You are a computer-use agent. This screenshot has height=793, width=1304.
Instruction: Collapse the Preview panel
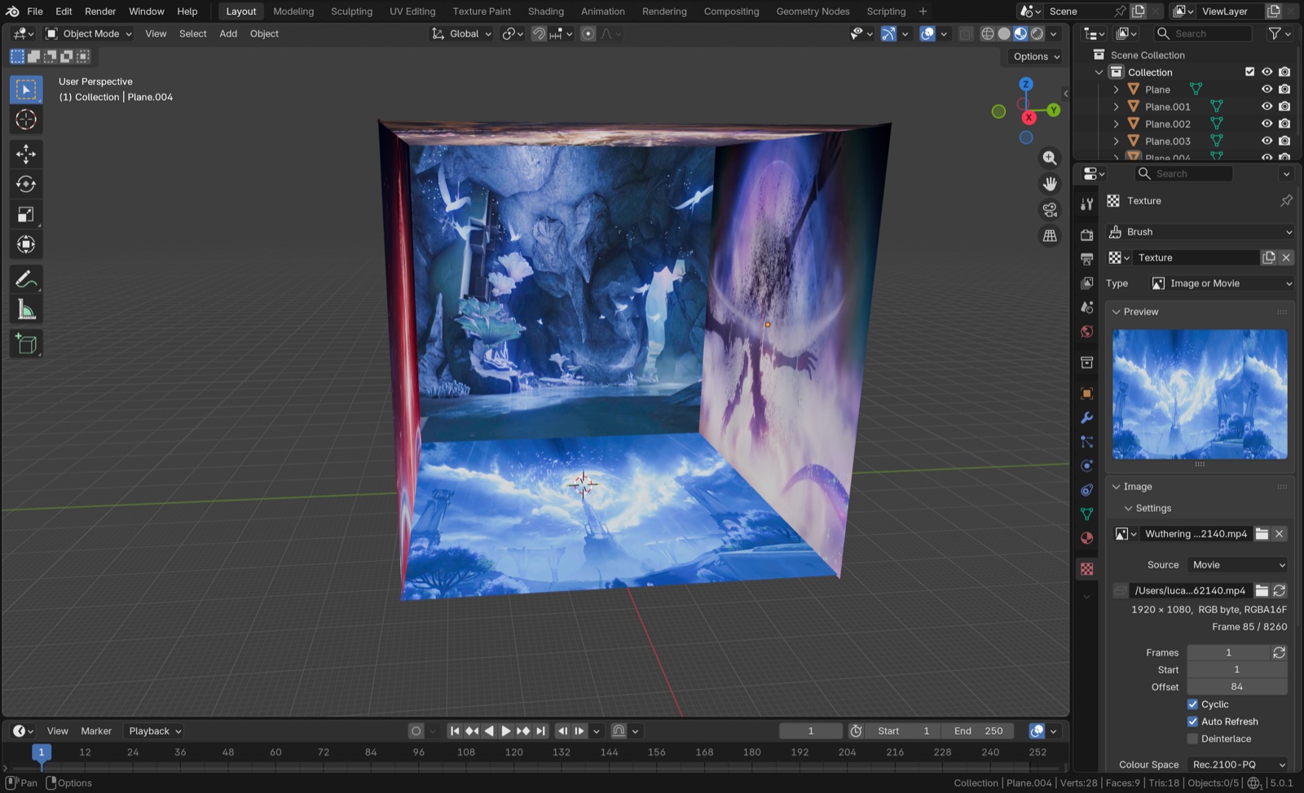1117,312
